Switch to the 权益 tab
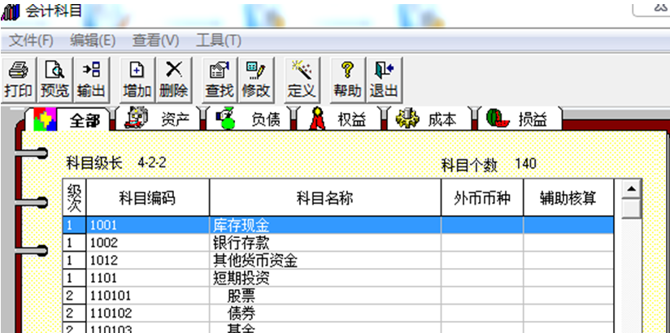 (341, 120)
